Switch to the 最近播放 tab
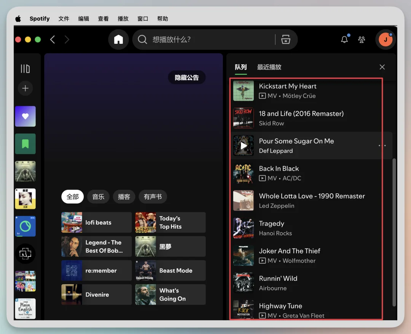 coord(269,67)
